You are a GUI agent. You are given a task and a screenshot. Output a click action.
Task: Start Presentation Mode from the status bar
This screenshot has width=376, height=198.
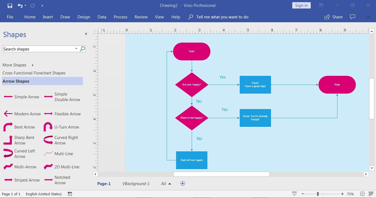coord(294,194)
